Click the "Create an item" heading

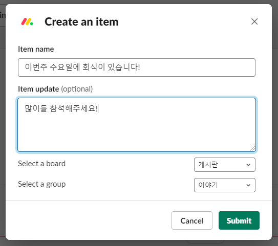81,22
